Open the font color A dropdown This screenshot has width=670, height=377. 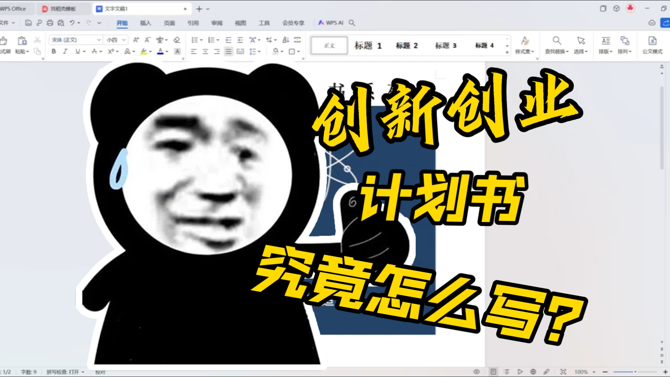(x=167, y=52)
